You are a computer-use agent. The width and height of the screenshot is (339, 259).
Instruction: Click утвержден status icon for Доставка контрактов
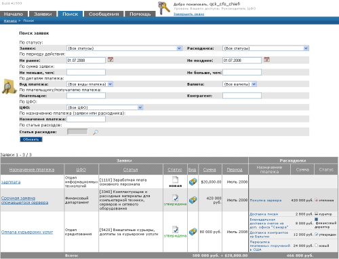click(316, 235)
